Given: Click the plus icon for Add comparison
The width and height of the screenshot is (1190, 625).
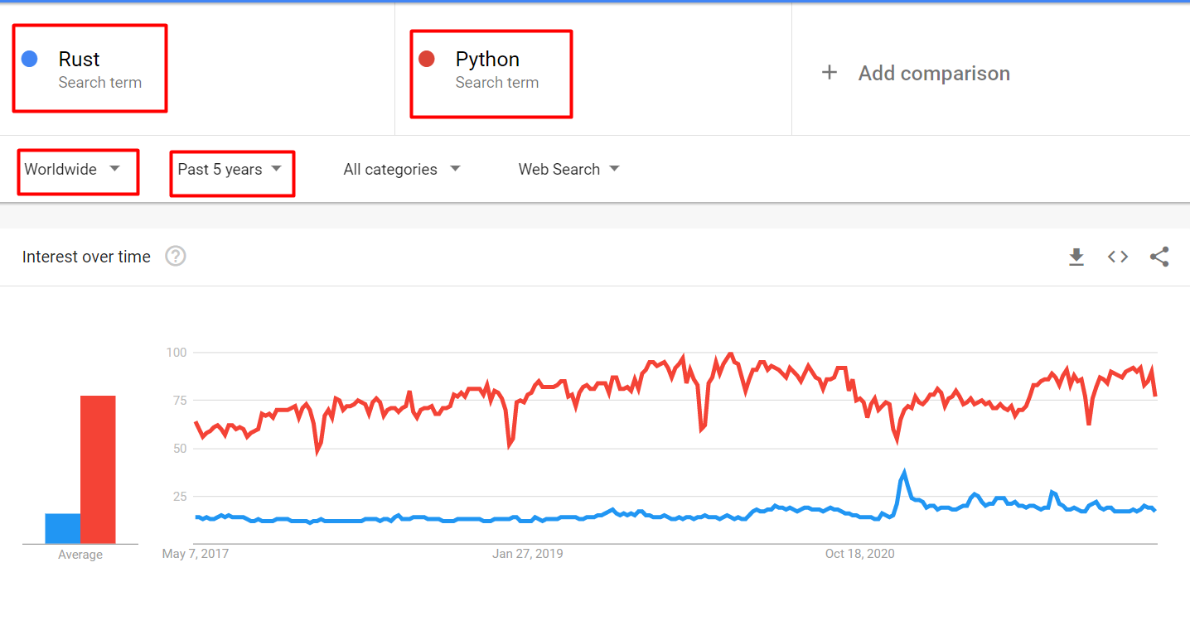Looking at the screenshot, I should 829,73.
